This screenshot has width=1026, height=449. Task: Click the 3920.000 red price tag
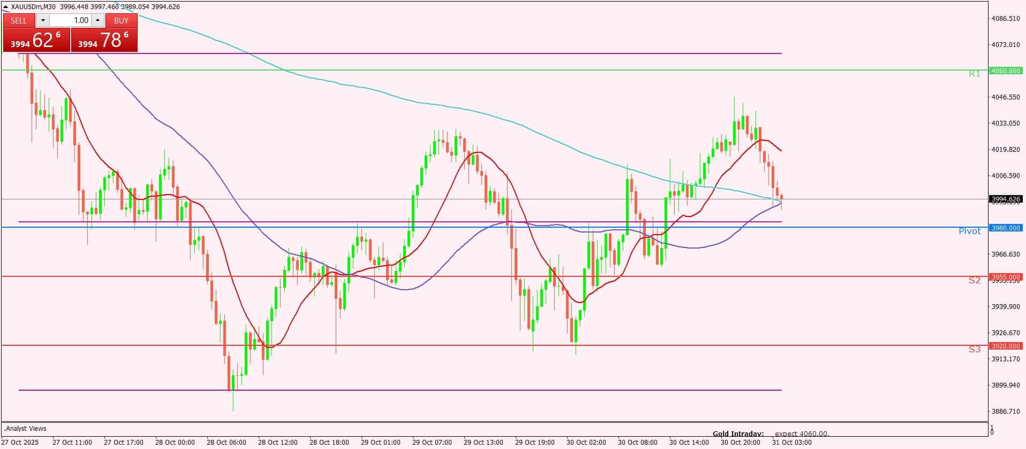pyautogui.click(x=1006, y=346)
